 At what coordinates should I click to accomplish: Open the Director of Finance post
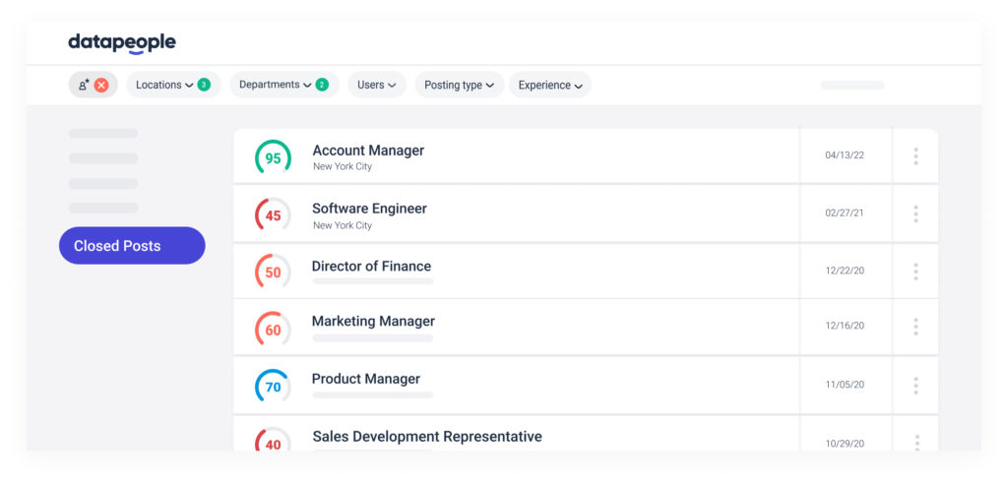click(371, 266)
